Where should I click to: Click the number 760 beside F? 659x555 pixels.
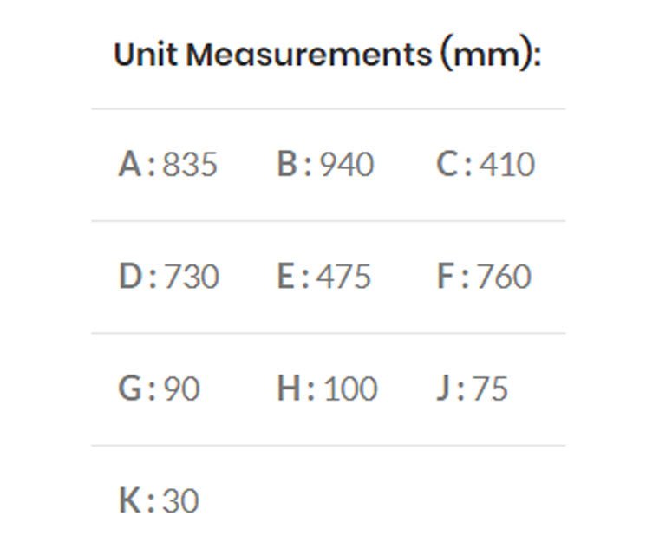coord(504,277)
